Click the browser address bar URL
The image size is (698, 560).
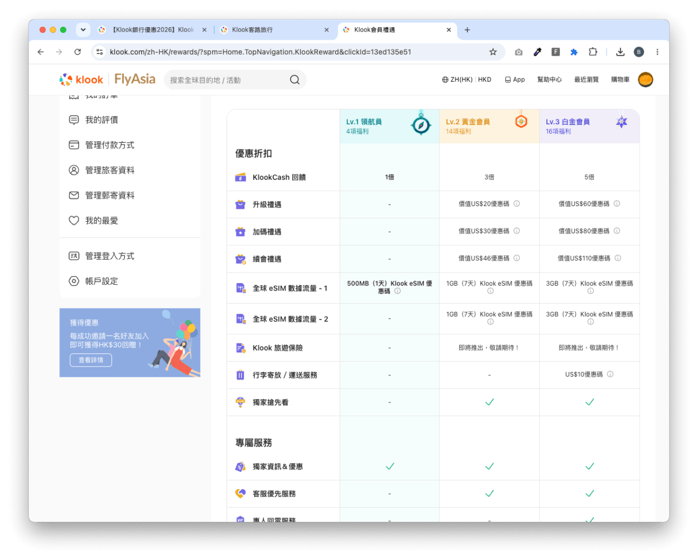pyautogui.click(x=261, y=52)
